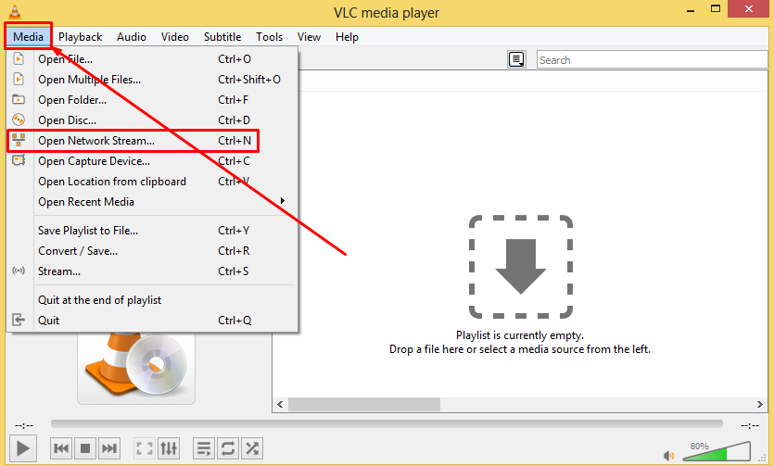The image size is (774, 466).
Task: Toggle fullscreen video mode
Action: [x=144, y=448]
